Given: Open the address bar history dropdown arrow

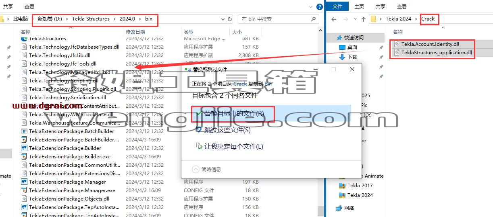Looking at the screenshot, I should click(223, 19).
